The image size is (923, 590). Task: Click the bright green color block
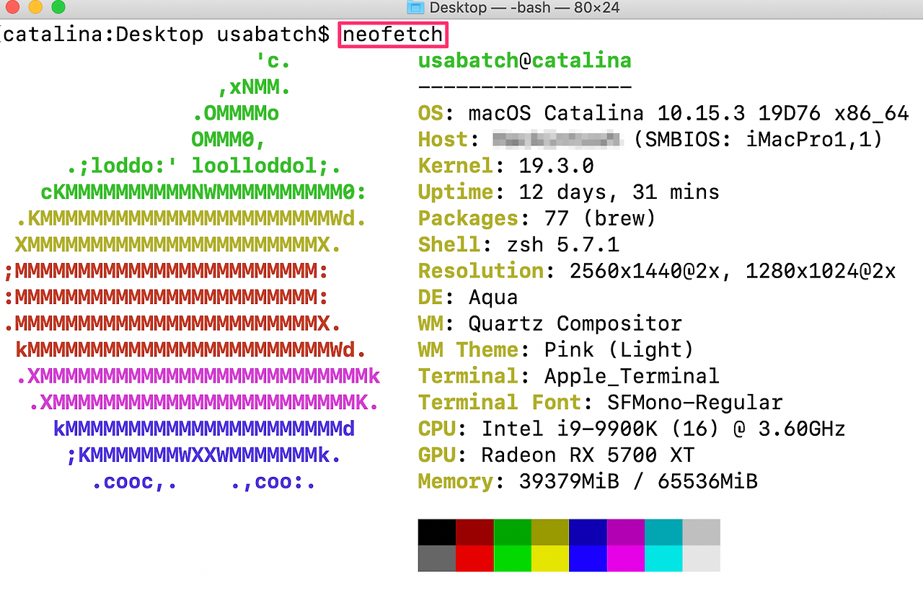coord(513,558)
